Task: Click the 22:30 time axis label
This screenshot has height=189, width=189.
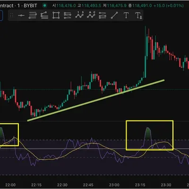Action: pos(62,185)
